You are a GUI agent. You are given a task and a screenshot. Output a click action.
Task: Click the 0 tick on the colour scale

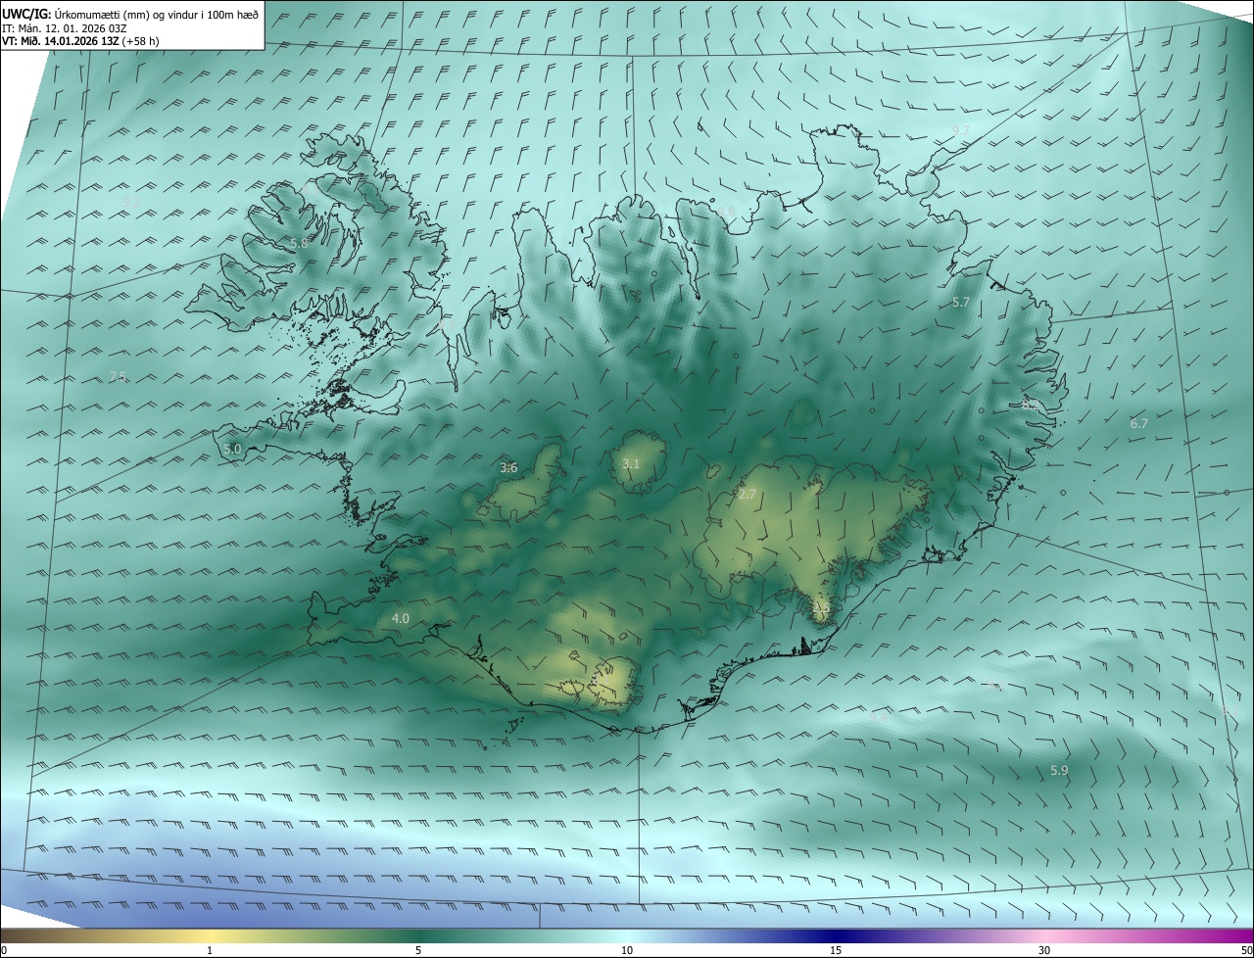(x=4, y=950)
